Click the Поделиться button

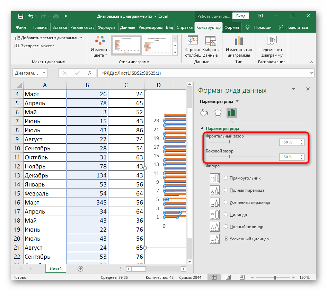tap(293, 27)
